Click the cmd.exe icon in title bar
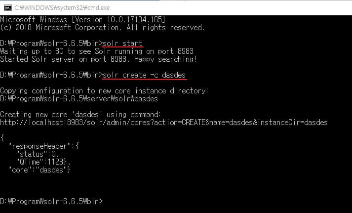 pyautogui.click(x=6, y=6)
